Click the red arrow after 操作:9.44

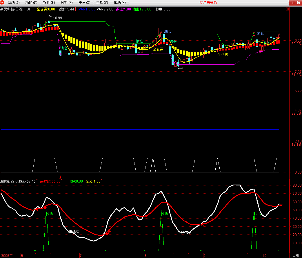[x=76, y=9]
